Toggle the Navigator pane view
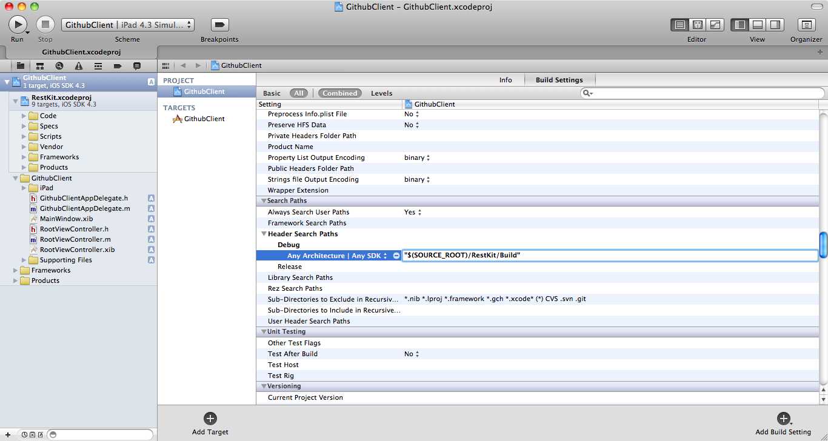Viewport: 828px width, 441px height. 740,25
